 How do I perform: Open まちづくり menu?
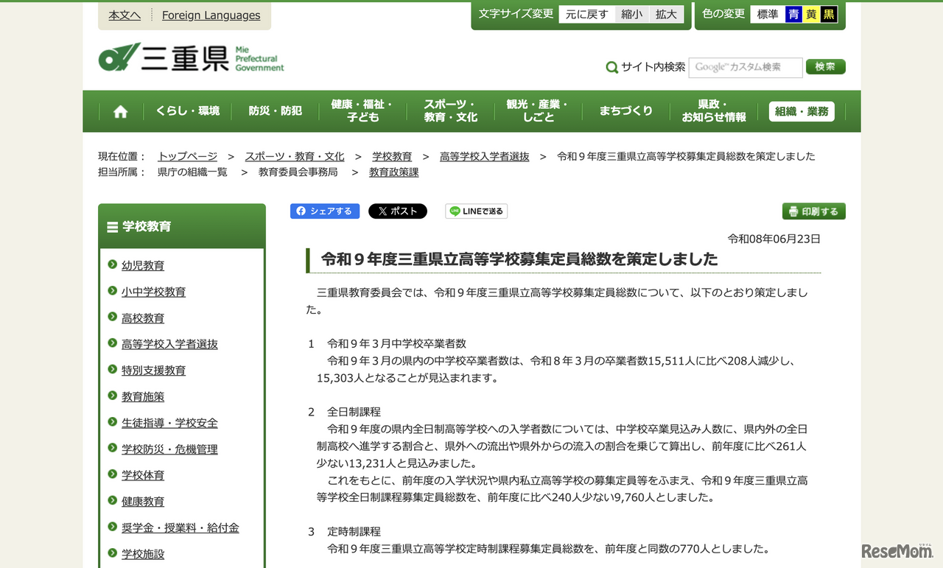625,111
